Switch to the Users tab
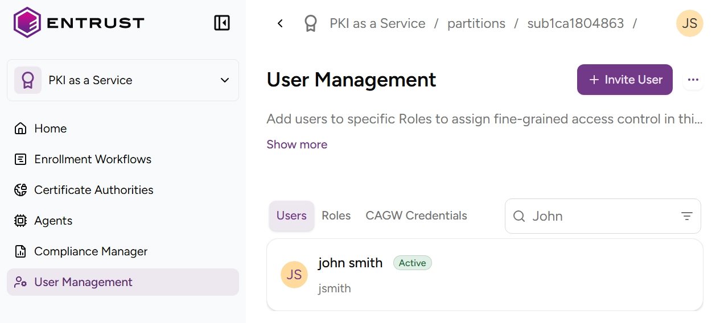The image size is (716, 323). pyautogui.click(x=291, y=216)
